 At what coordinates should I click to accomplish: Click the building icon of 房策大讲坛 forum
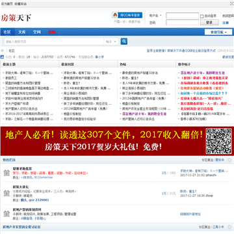coord(6,193)
